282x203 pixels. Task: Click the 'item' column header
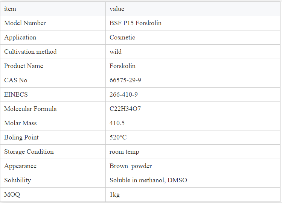pos(53,9)
